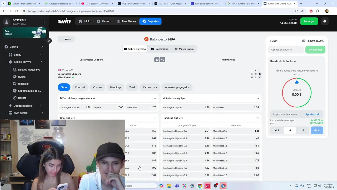Select the Cuartos market filter
Viewport: 337px width, 190px height.
(97, 87)
